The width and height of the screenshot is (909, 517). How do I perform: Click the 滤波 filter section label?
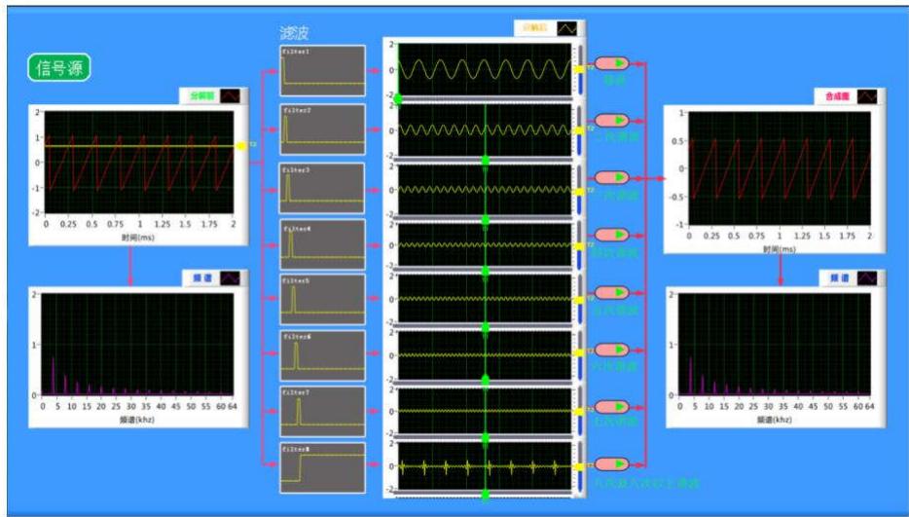tap(295, 34)
